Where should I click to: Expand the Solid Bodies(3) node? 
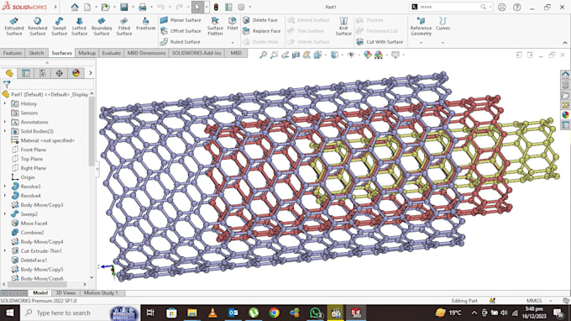pos(5,131)
